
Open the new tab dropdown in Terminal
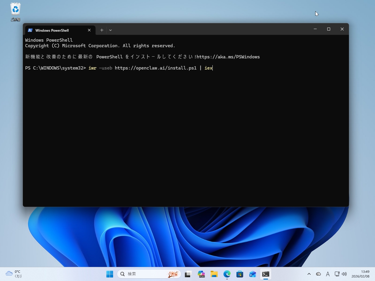(x=110, y=30)
